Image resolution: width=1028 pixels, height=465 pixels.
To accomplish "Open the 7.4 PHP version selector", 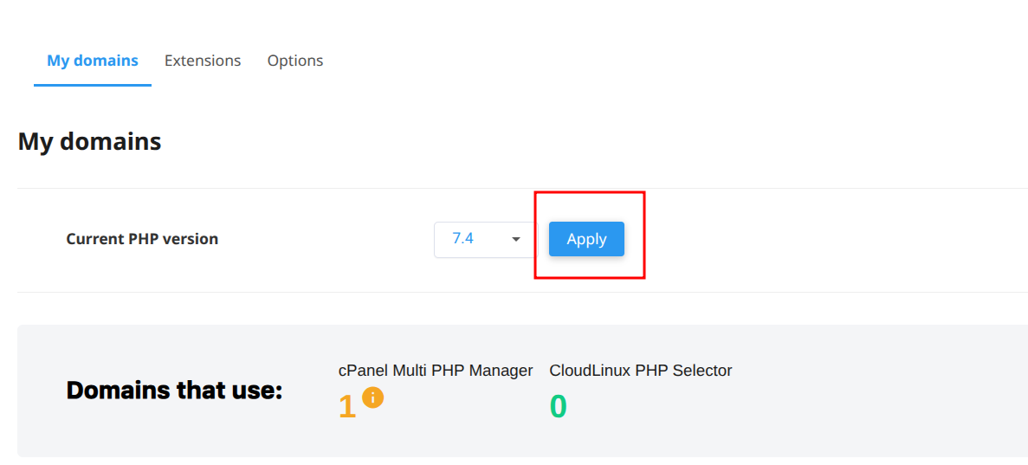I will [x=485, y=239].
